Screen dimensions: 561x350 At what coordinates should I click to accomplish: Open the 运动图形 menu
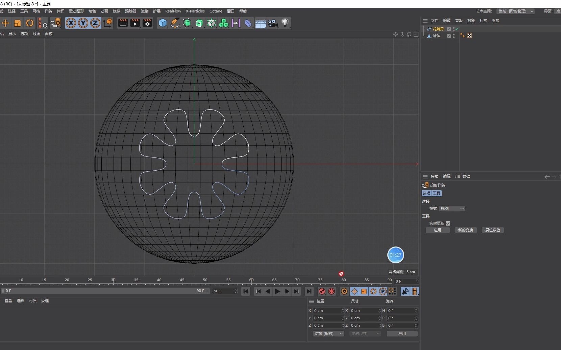76,11
